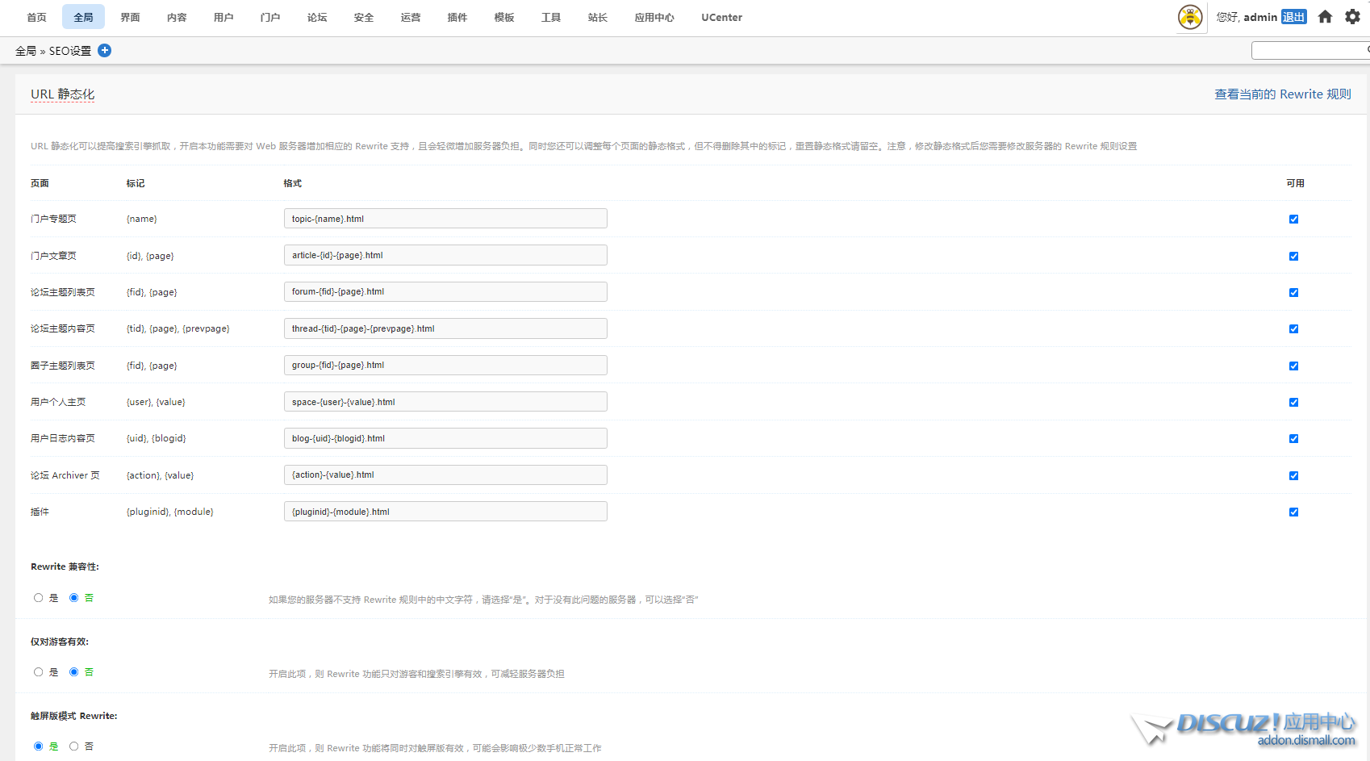1370x761 pixels.
Task: Click the forum-{fid}-{page}.html format field
Action: click(x=445, y=292)
